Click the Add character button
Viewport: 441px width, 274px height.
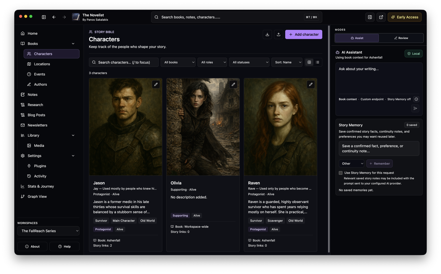pos(304,34)
